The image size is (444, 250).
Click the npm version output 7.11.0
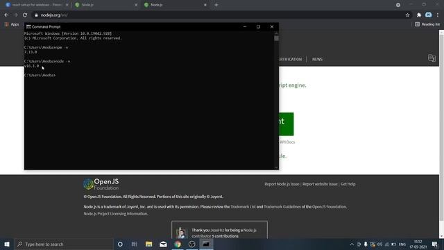[31, 52]
